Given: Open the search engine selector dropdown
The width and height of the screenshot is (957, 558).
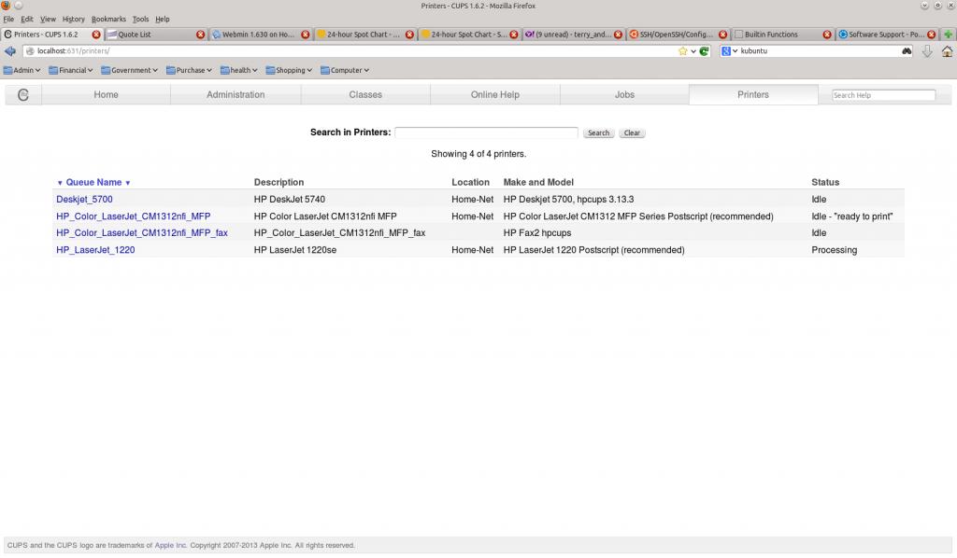Looking at the screenshot, I should [x=729, y=51].
